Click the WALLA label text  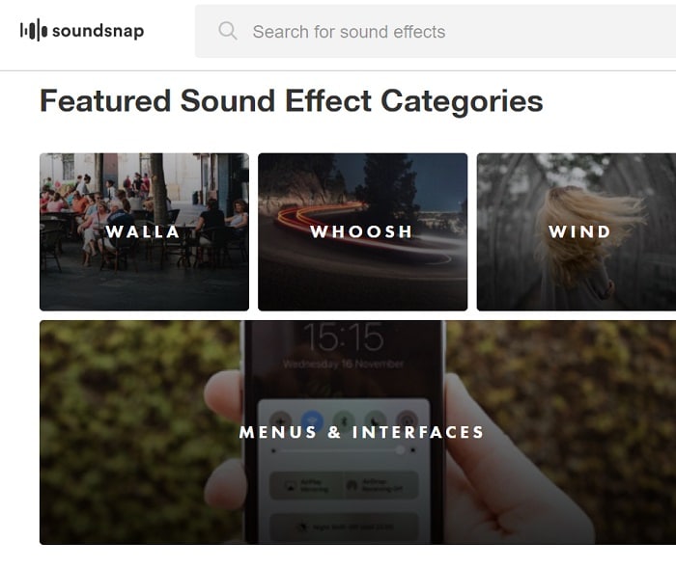[143, 231]
